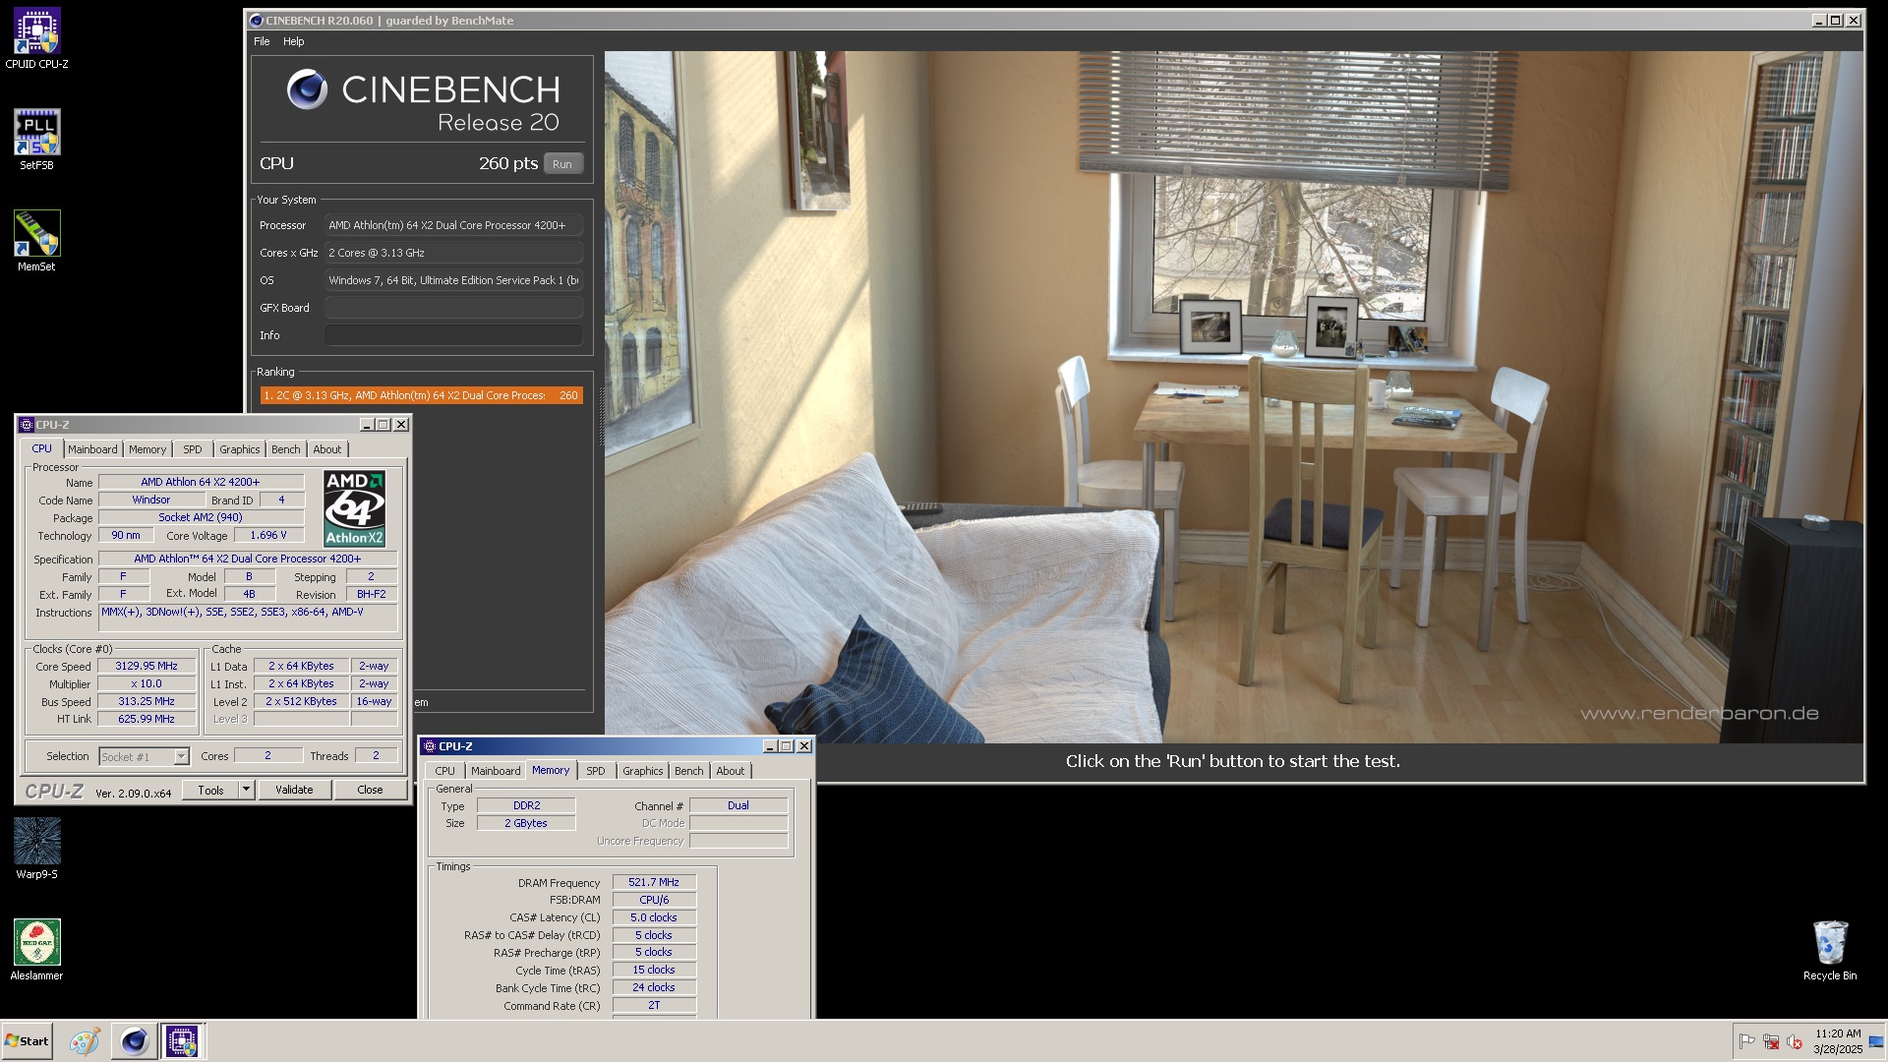This screenshot has width=1888, height=1062.
Task: Open SPD tab in CPU-Z Memory window
Action: (596, 771)
